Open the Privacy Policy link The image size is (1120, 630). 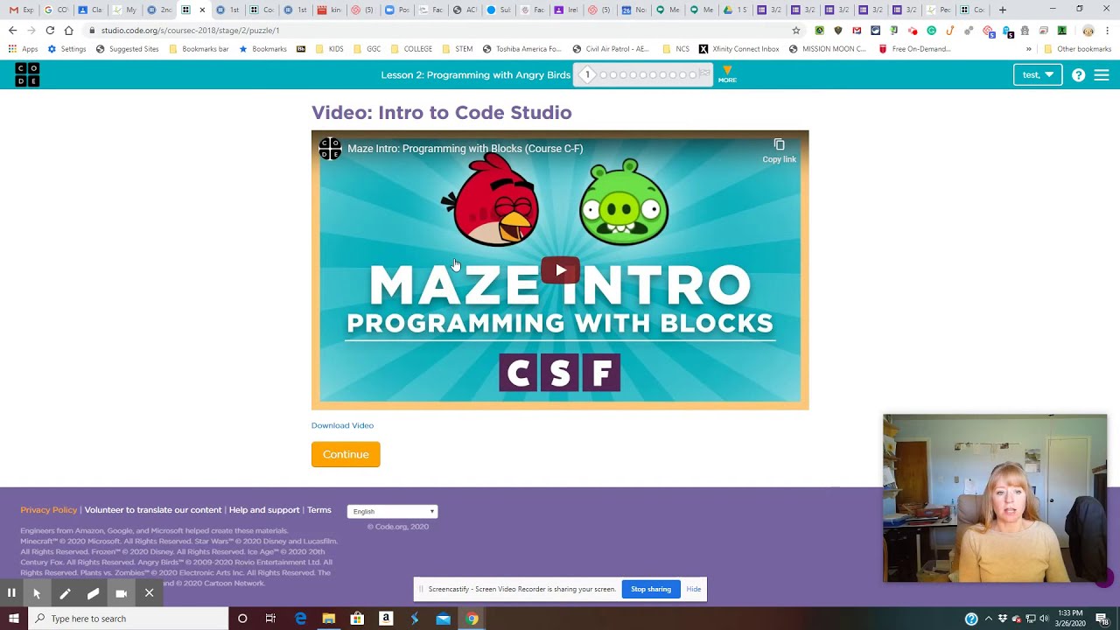pos(49,510)
